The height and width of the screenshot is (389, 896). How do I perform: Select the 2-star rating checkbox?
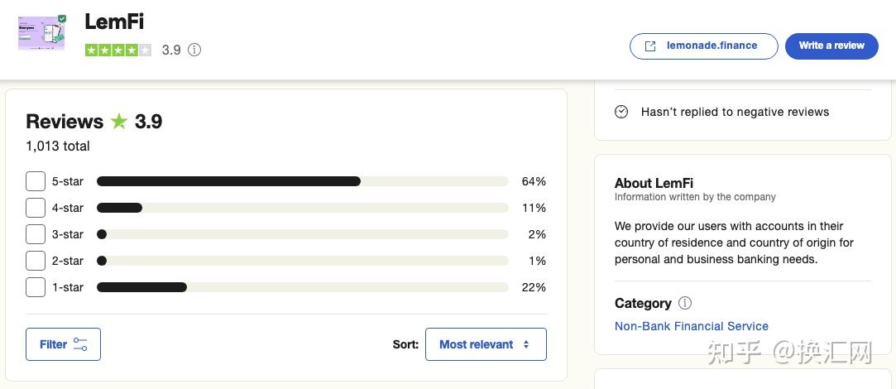[x=36, y=261]
